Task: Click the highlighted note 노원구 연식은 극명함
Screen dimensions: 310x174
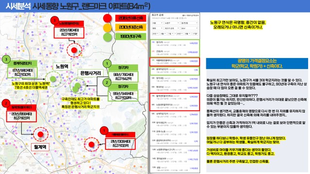Action: point(238,25)
